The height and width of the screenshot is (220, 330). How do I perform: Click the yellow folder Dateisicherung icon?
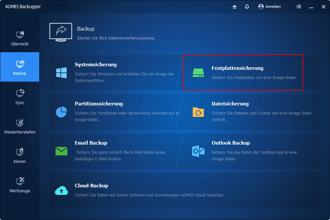click(x=198, y=112)
